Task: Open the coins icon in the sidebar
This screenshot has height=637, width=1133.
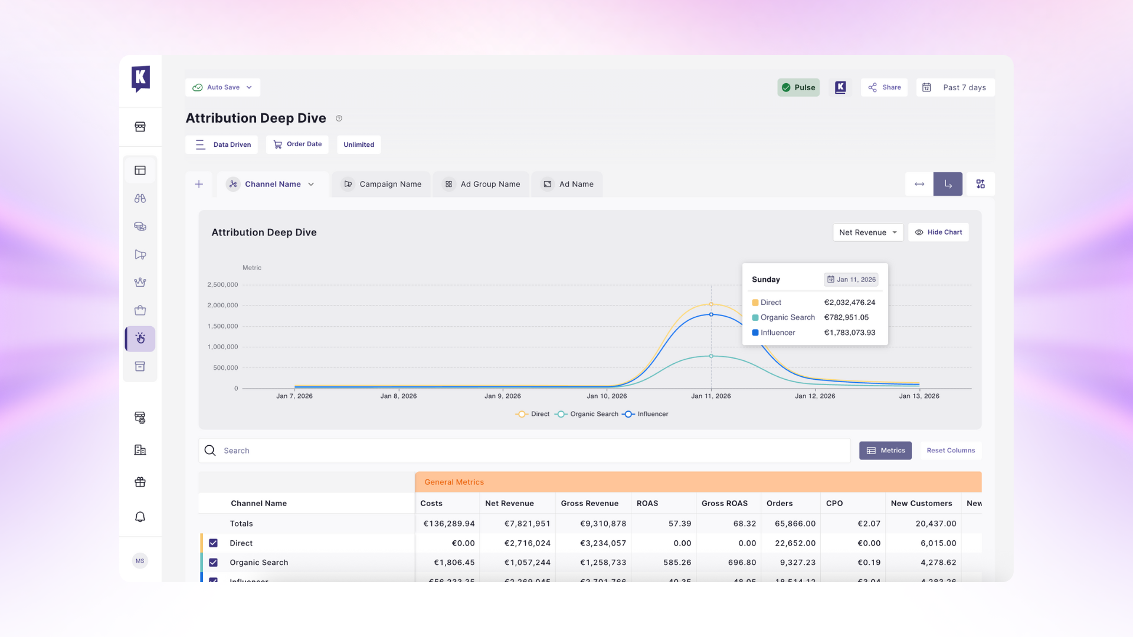Action: pyautogui.click(x=140, y=226)
